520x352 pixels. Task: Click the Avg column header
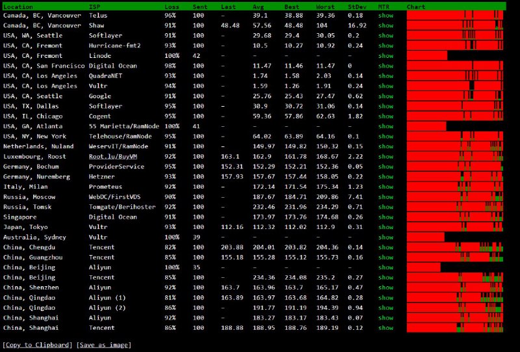[x=258, y=7]
